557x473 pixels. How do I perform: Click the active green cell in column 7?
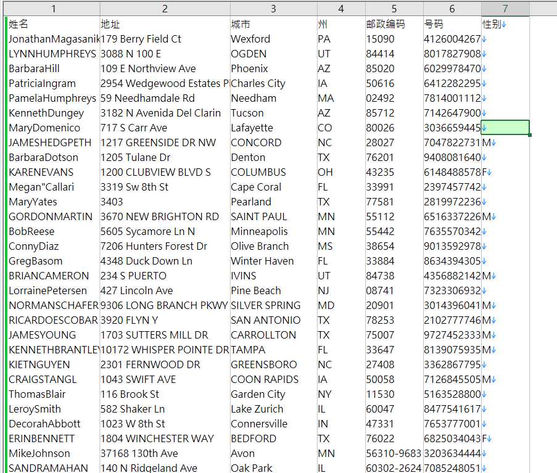505,128
